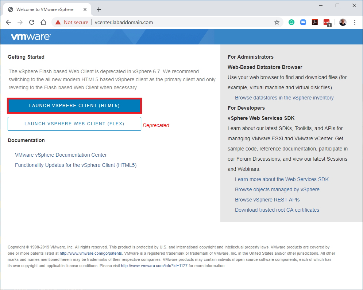Launch vSphere Web Client (FLEX)
363x290 pixels.
74,124
